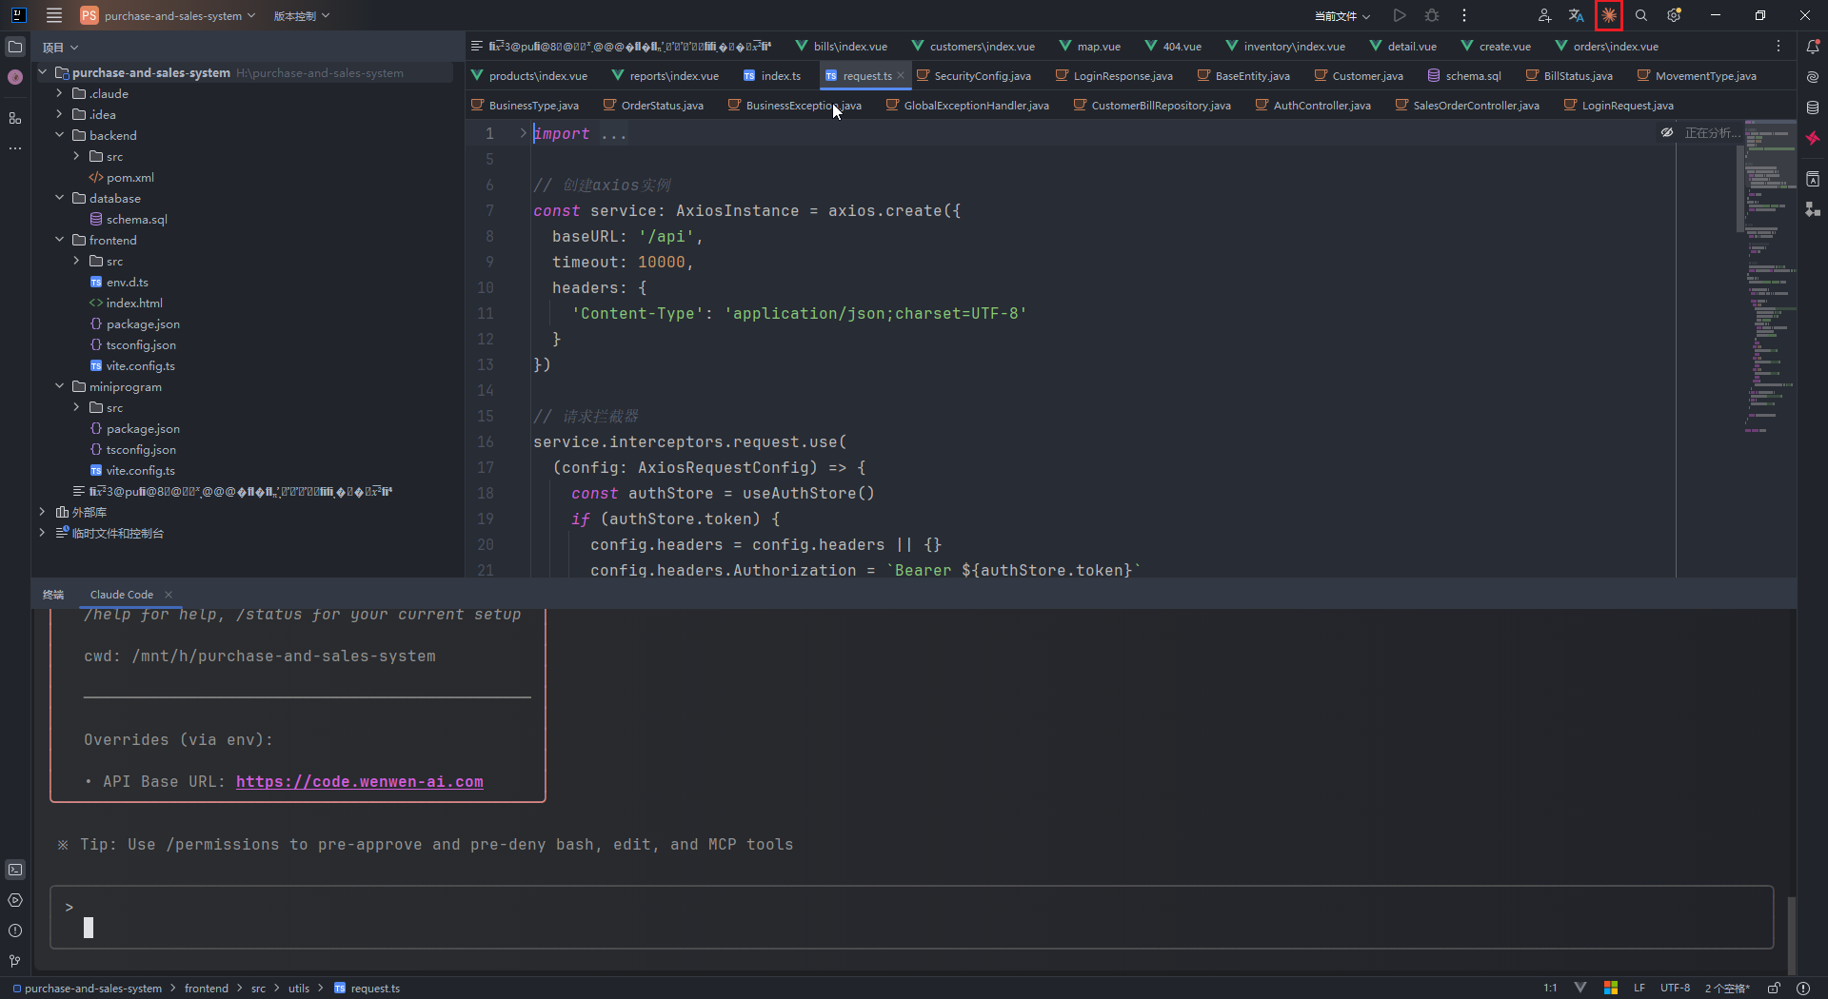Click the indent spaces setting in status bar
The width and height of the screenshot is (1828, 999).
click(x=1727, y=989)
